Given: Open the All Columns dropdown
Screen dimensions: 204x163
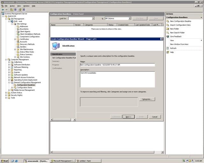Looking at the screenshot, I should click(x=130, y=18).
